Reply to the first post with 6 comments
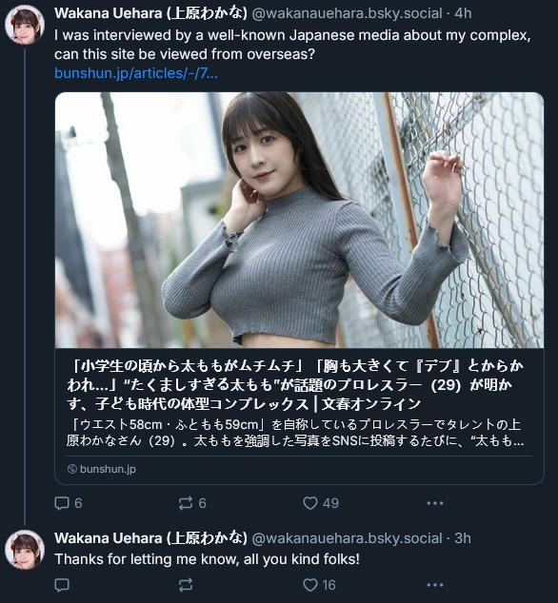Viewport: 558px width, 603px height. click(x=69, y=503)
